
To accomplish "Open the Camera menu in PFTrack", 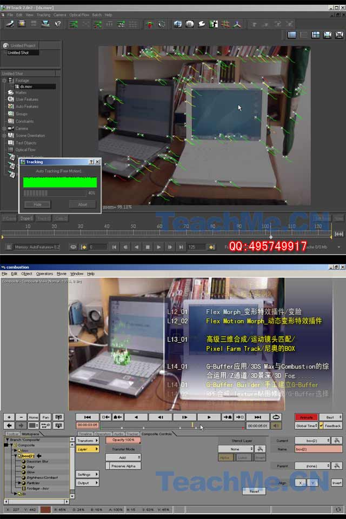I will pyautogui.click(x=59, y=15).
